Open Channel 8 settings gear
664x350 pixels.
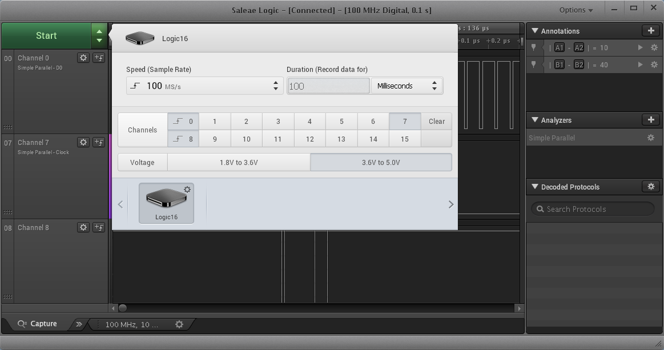point(83,228)
